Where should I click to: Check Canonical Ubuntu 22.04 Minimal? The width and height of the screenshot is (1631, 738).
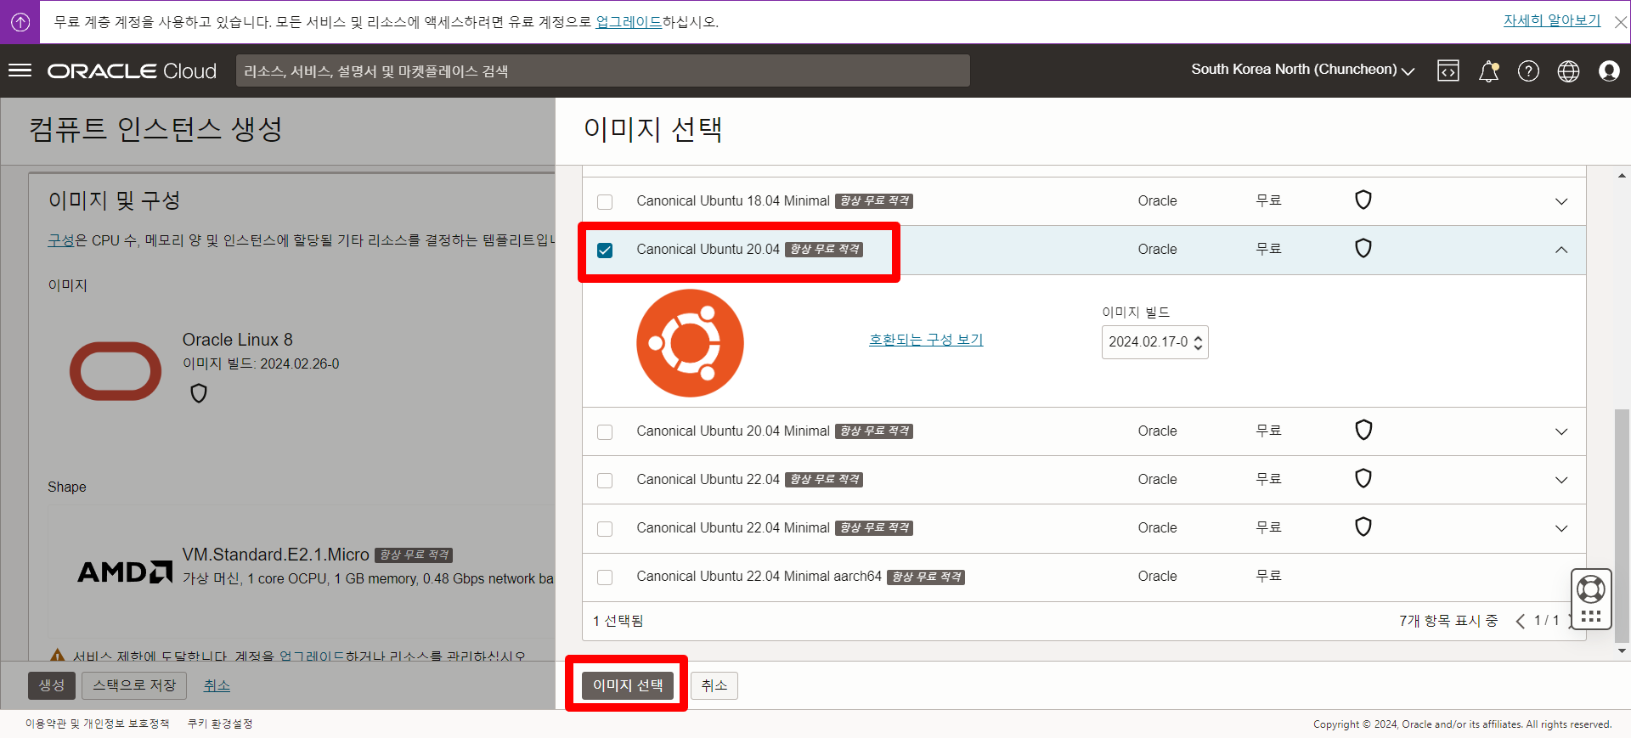click(x=605, y=528)
